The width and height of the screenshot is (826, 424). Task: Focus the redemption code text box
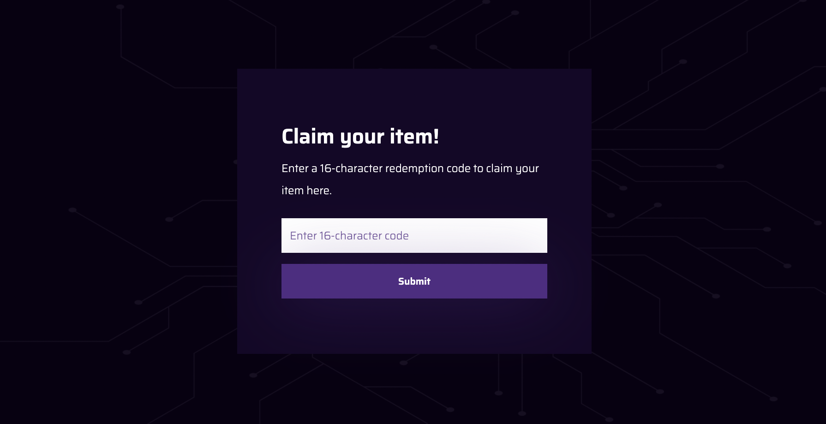click(x=414, y=235)
